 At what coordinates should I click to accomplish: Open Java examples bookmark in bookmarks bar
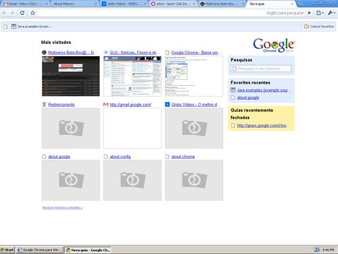tap(32, 26)
